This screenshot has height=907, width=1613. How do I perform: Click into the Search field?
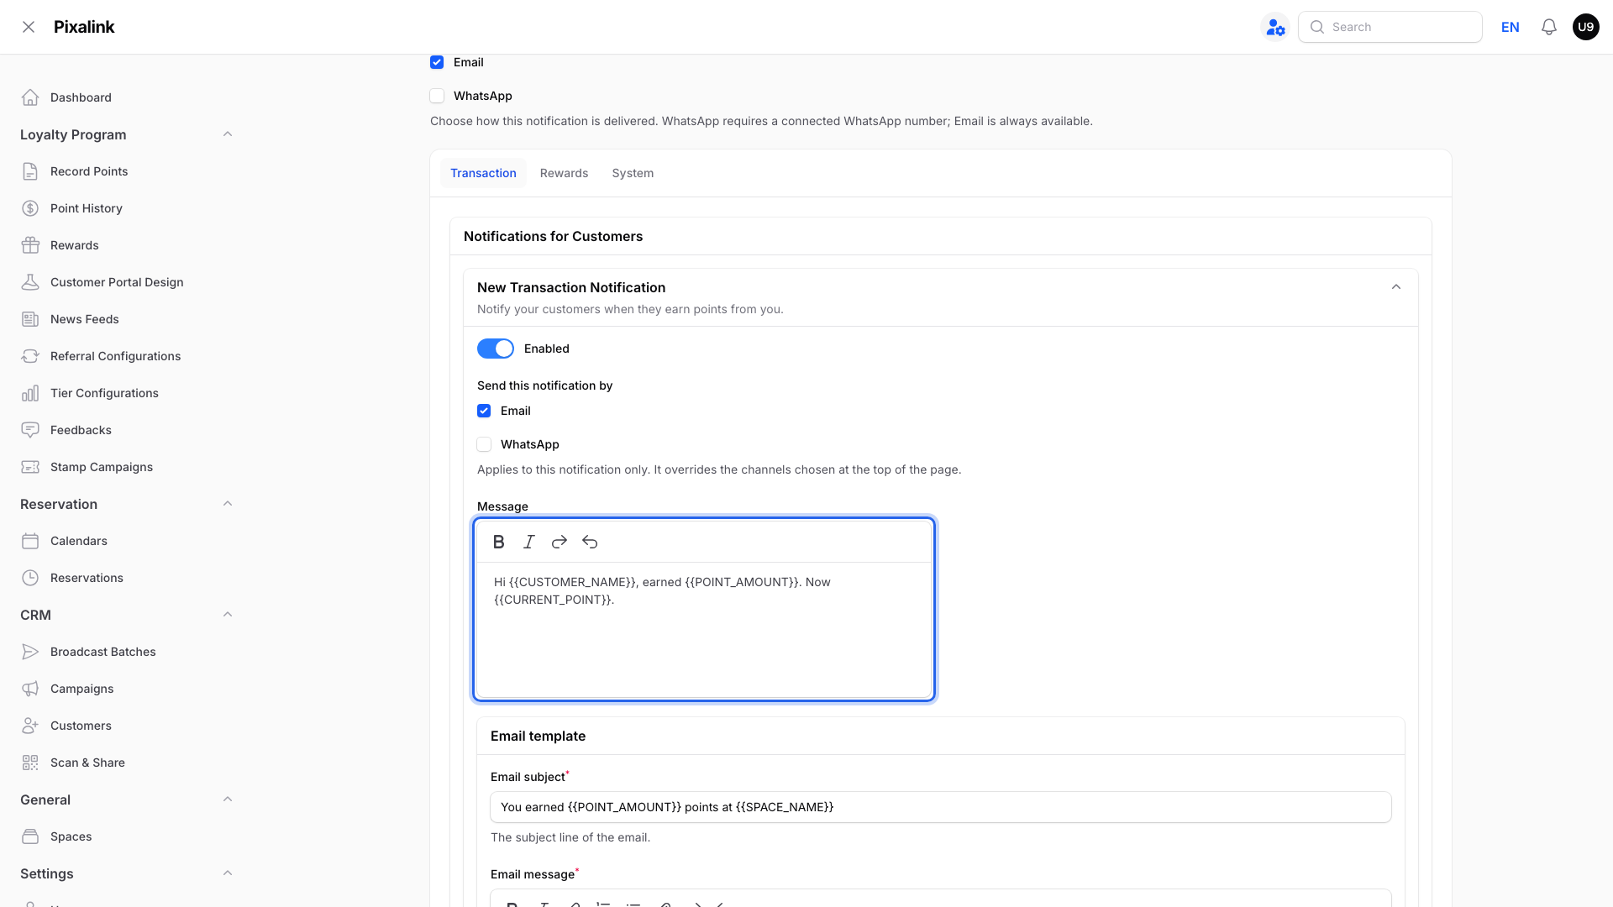[1390, 27]
